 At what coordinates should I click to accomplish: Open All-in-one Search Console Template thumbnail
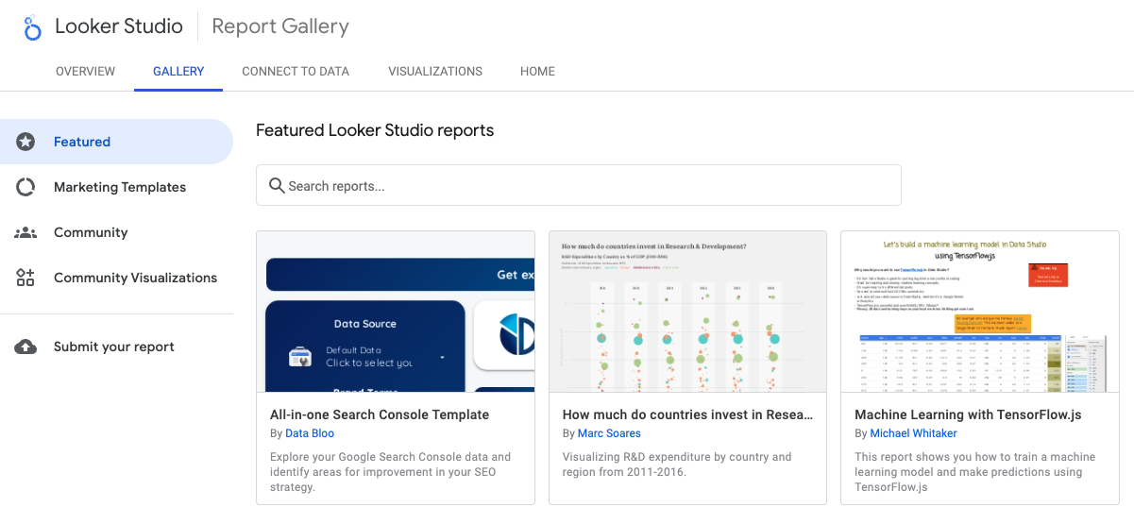click(x=396, y=312)
